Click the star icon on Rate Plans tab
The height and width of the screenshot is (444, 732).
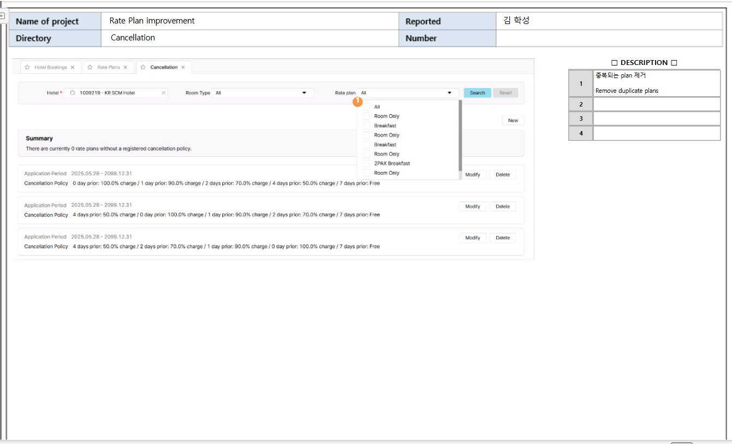(90, 67)
